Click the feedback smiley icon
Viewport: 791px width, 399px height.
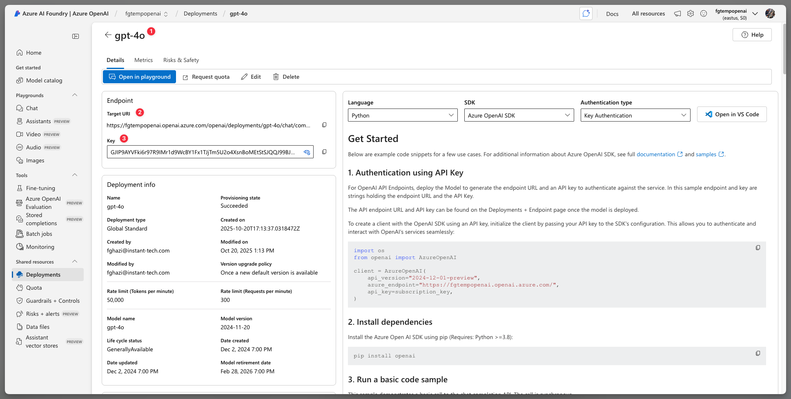coord(704,13)
